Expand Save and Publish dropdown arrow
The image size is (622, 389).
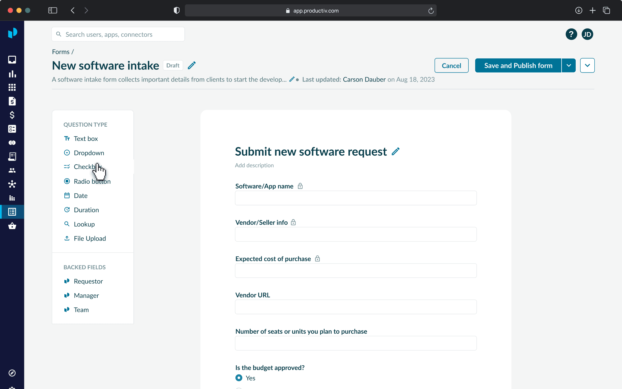[x=569, y=65]
